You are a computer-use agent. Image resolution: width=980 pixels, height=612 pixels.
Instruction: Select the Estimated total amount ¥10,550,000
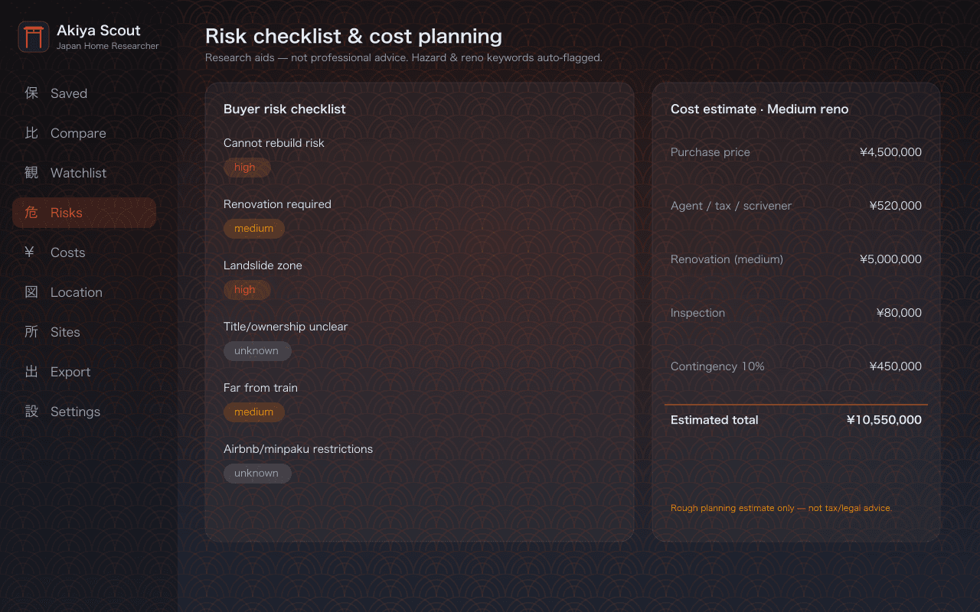pyautogui.click(x=884, y=420)
